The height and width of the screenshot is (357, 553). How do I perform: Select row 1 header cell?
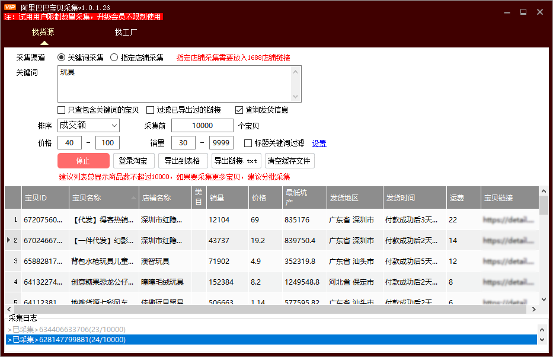pyautogui.click(x=13, y=220)
